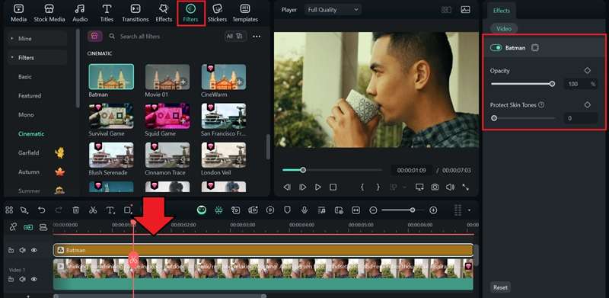
Task: Open the audio music list icon in toolbar
Action: coord(321,210)
